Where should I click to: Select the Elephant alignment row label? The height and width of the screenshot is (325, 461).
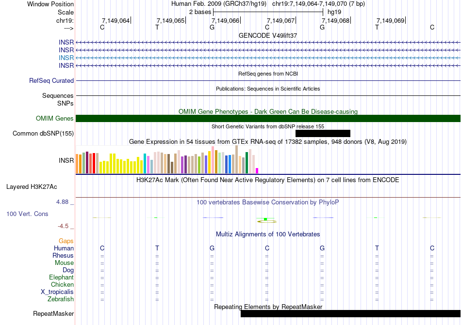click(61, 278)
